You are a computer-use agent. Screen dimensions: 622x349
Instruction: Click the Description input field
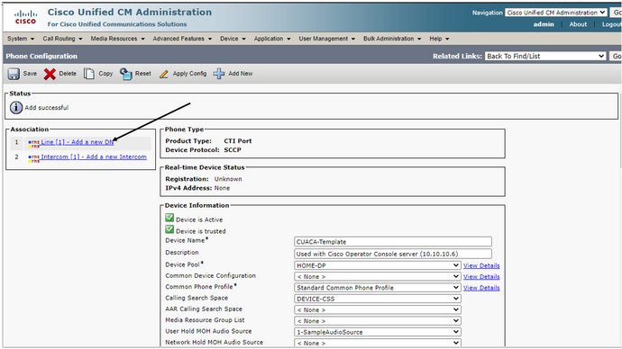[393, 254]
